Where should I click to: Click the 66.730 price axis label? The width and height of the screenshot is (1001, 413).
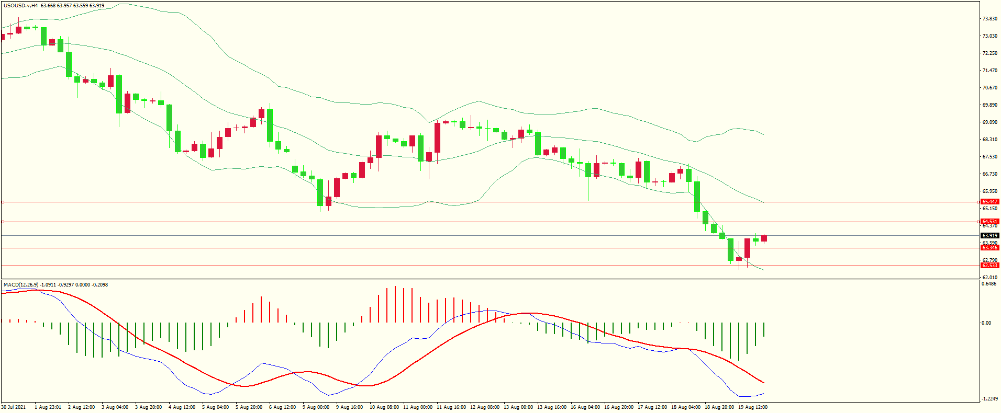989,174
